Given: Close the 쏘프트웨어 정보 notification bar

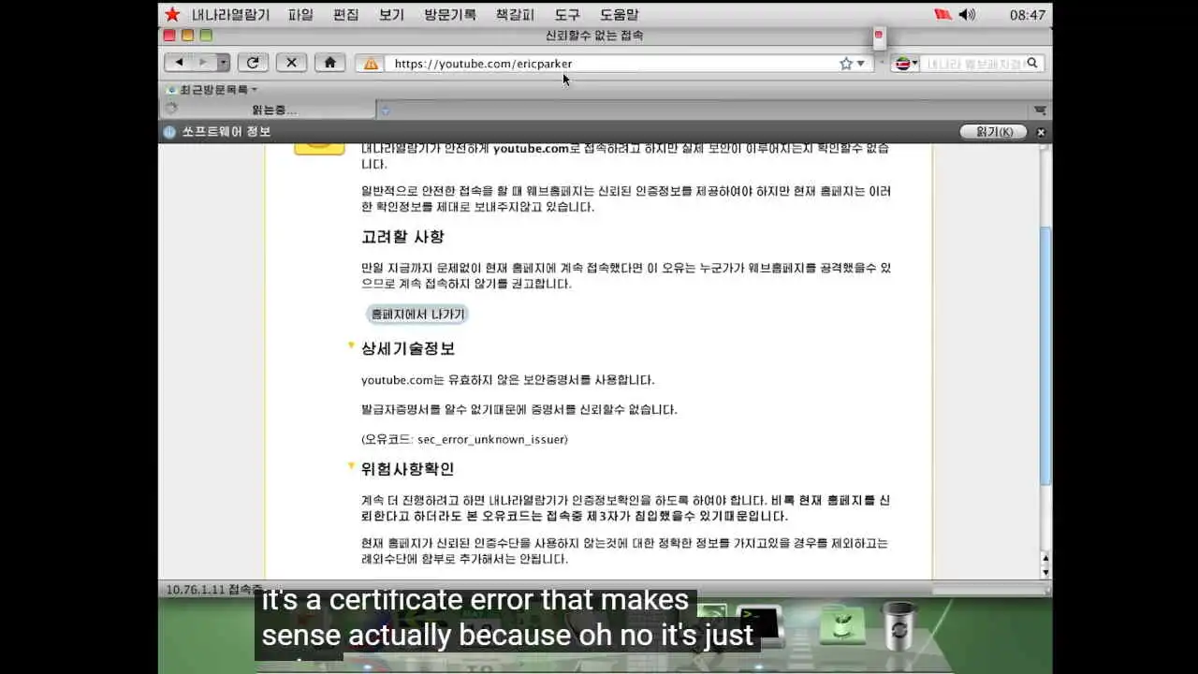Looking at the screenshot, I should click(1041, 133).
